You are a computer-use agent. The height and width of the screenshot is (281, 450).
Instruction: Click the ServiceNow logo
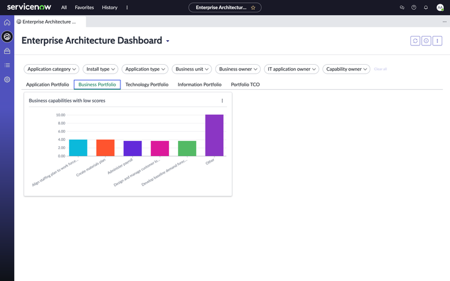tap(29, 7)
